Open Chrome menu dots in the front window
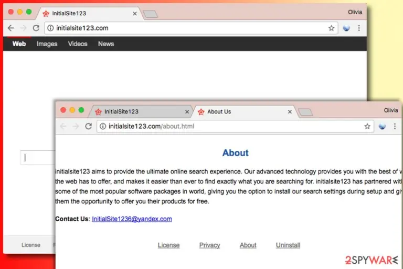403x269 pixels. click(x=395, y=126)
